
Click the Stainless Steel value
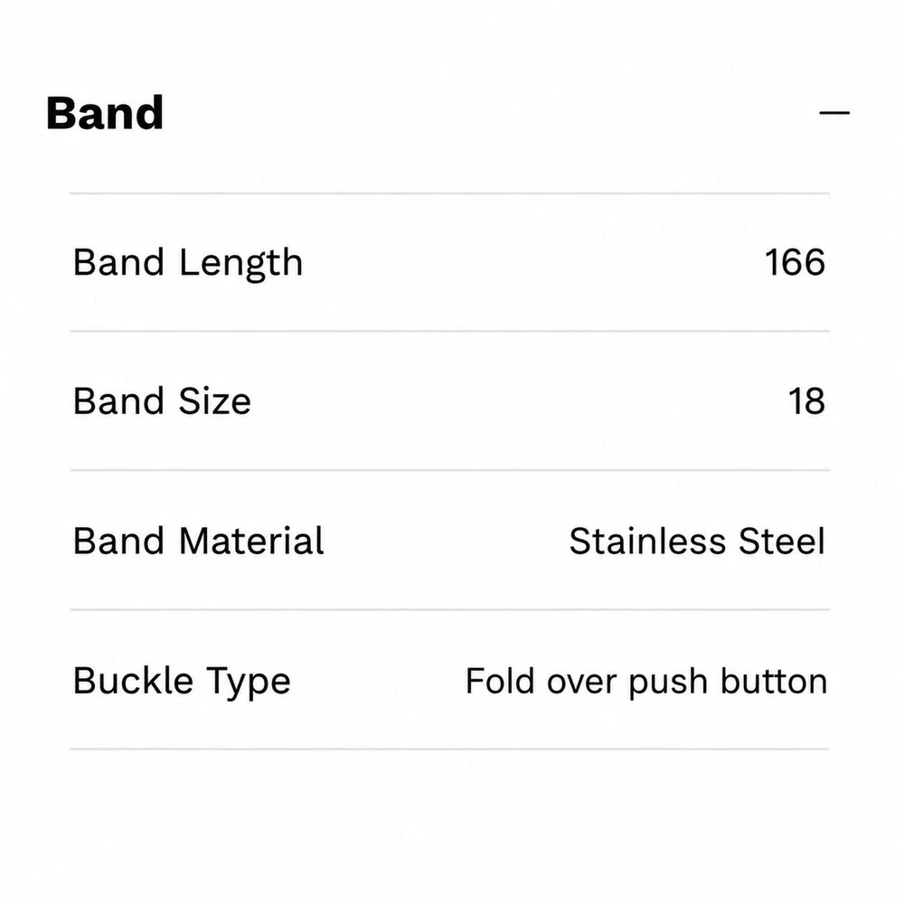coord(697,541)
